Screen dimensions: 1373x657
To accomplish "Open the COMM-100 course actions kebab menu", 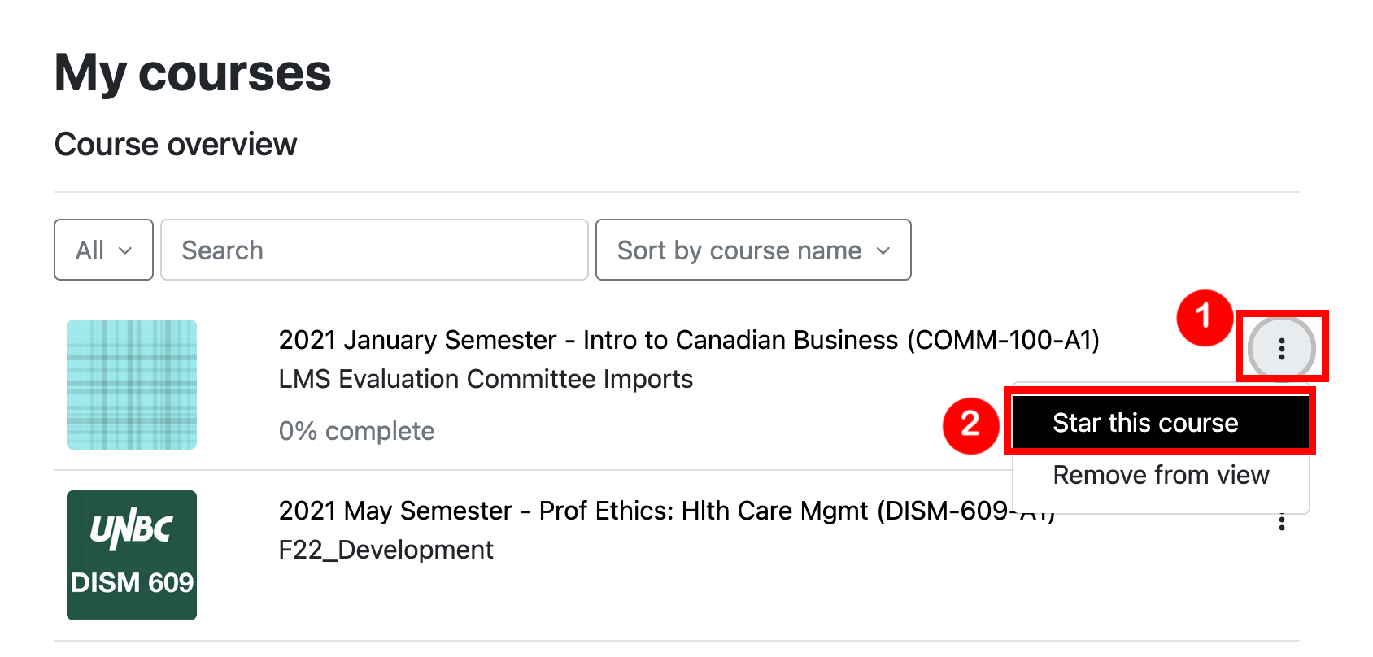I will [1281, 349].
